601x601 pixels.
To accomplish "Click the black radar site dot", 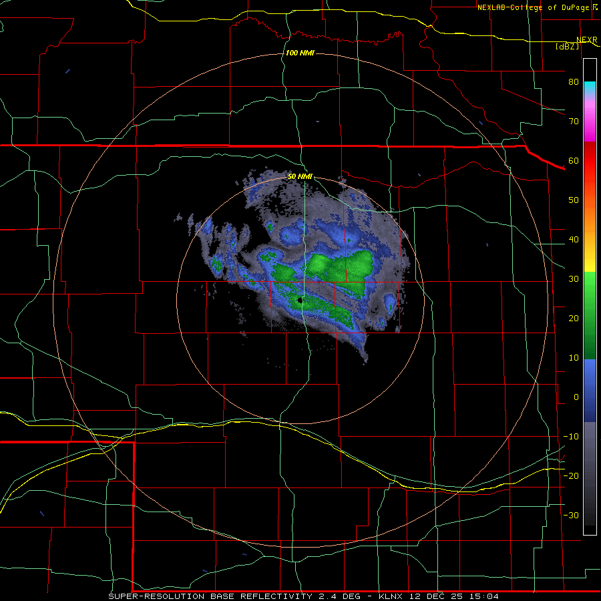I will [x=300, y=300].
